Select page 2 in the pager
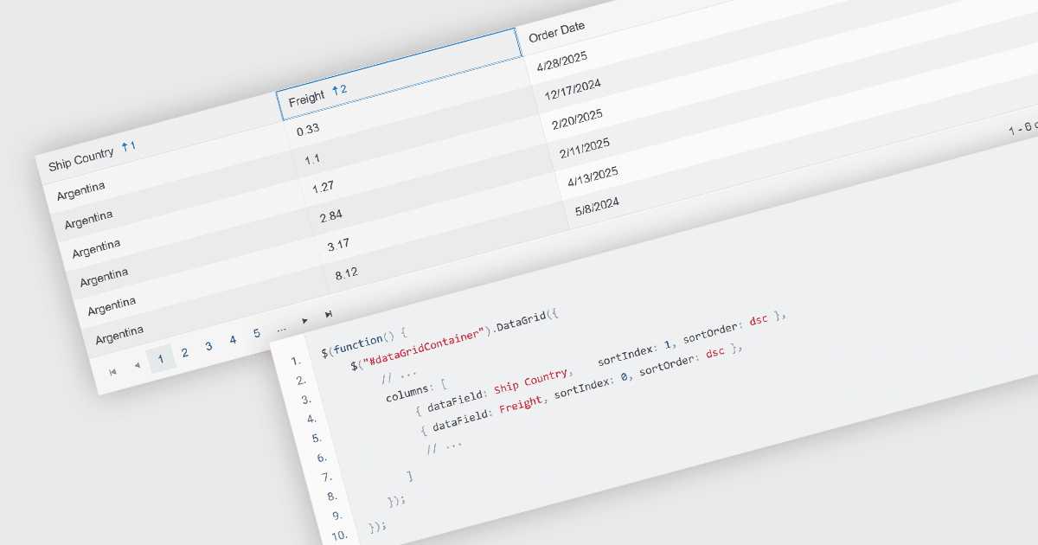The height and width of the screenshot is (545, 1038). [x=185, y=353]
